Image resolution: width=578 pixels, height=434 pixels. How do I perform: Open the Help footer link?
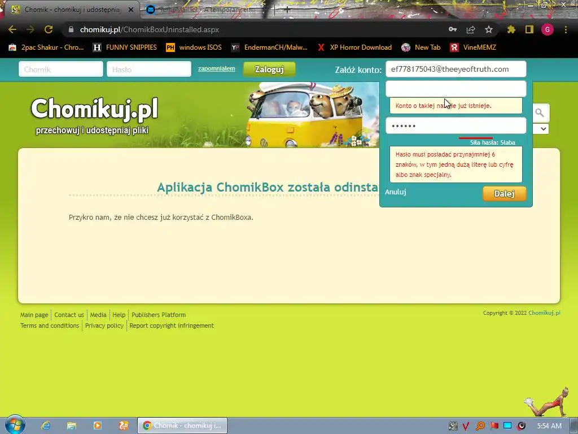(119, 315)
